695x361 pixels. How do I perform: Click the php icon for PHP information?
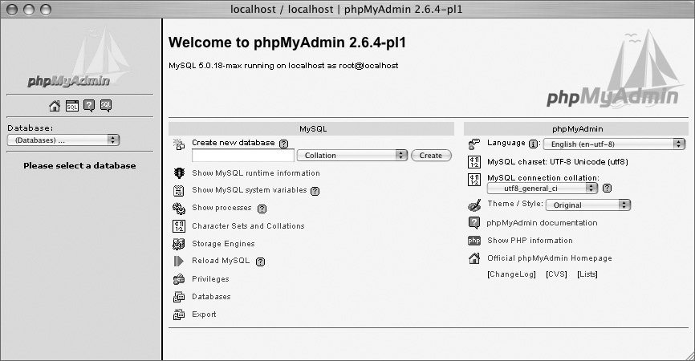(x=474, y=241)
